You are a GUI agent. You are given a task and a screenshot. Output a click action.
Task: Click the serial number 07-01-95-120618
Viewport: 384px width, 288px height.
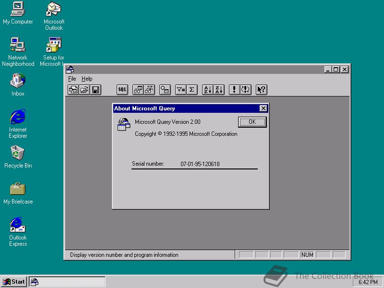[x=200, y=164]
